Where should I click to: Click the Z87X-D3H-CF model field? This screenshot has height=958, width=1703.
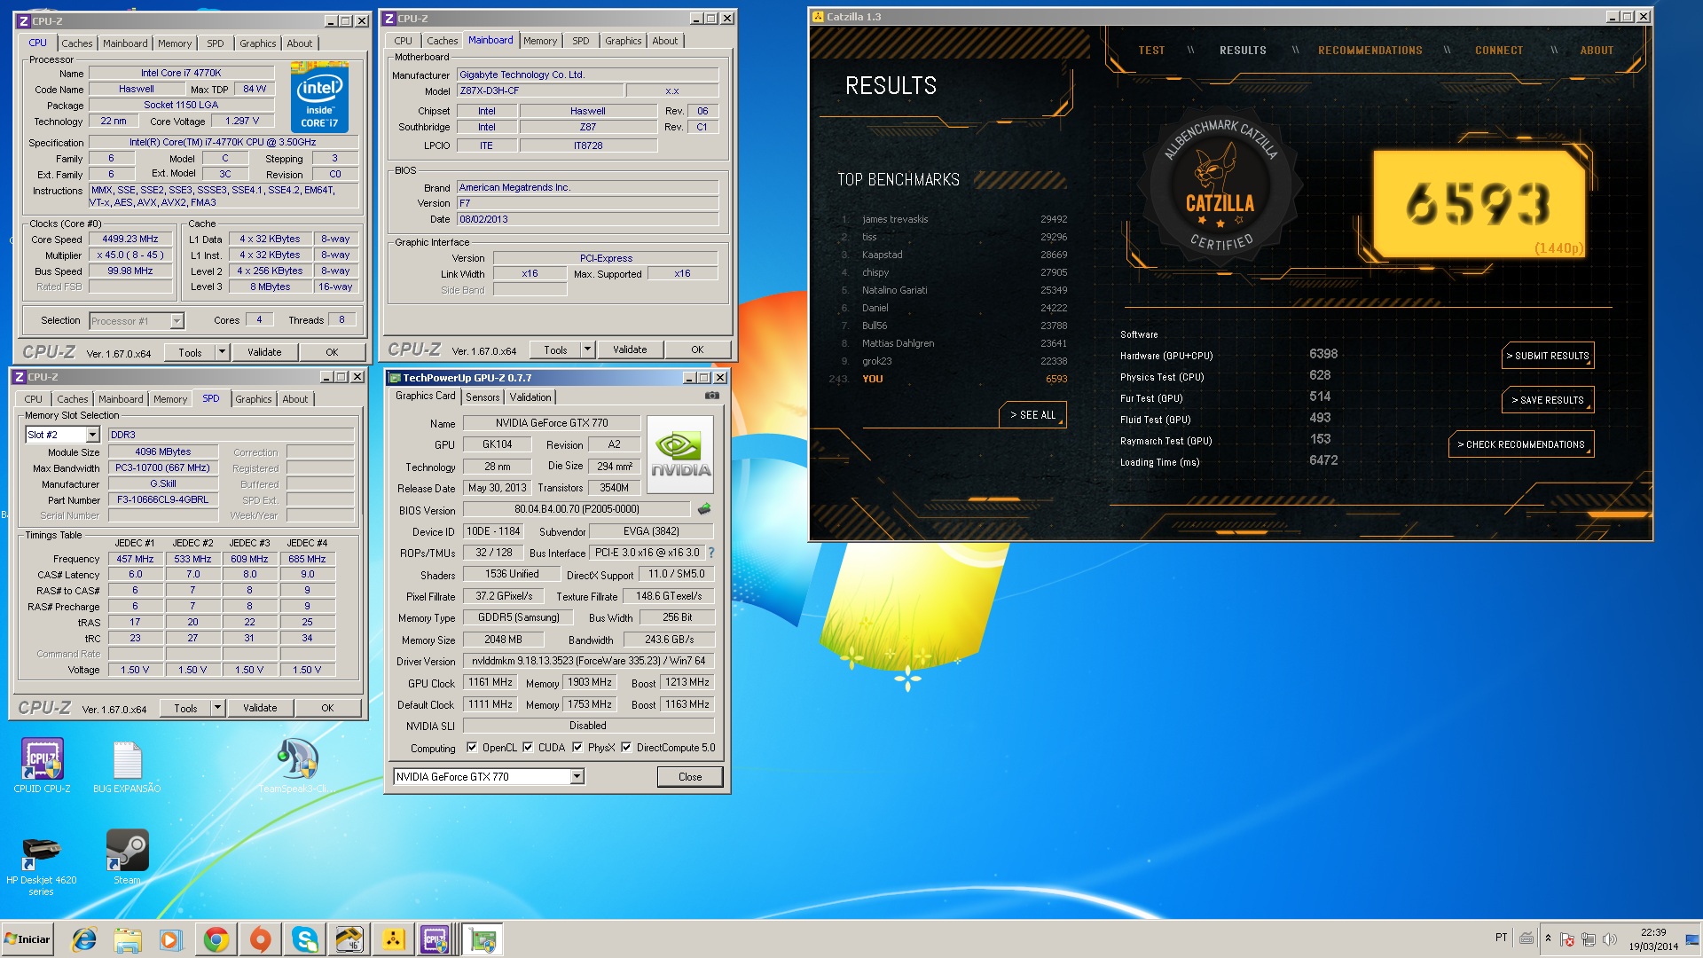pos(538,90)
